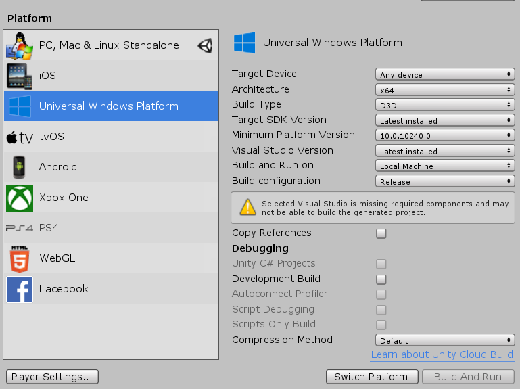Click the large Windows logo in the settings header
The width and height of the screenshot is (520, 389).
[244, 43]
